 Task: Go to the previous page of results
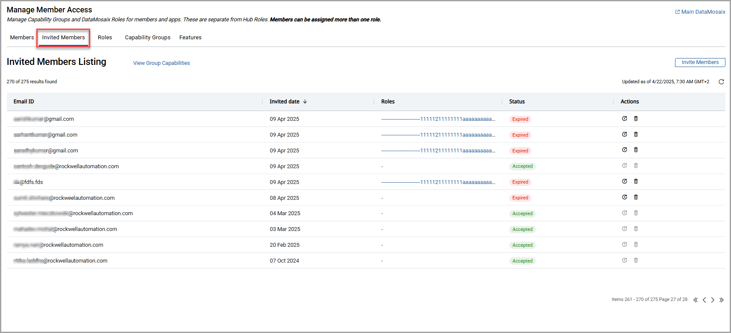(x=704, y=300)
